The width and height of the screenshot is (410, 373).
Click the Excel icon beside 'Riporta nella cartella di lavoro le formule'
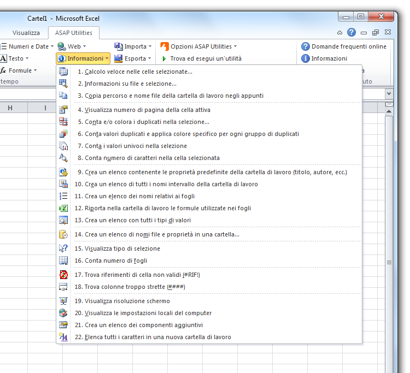point(63,208)
